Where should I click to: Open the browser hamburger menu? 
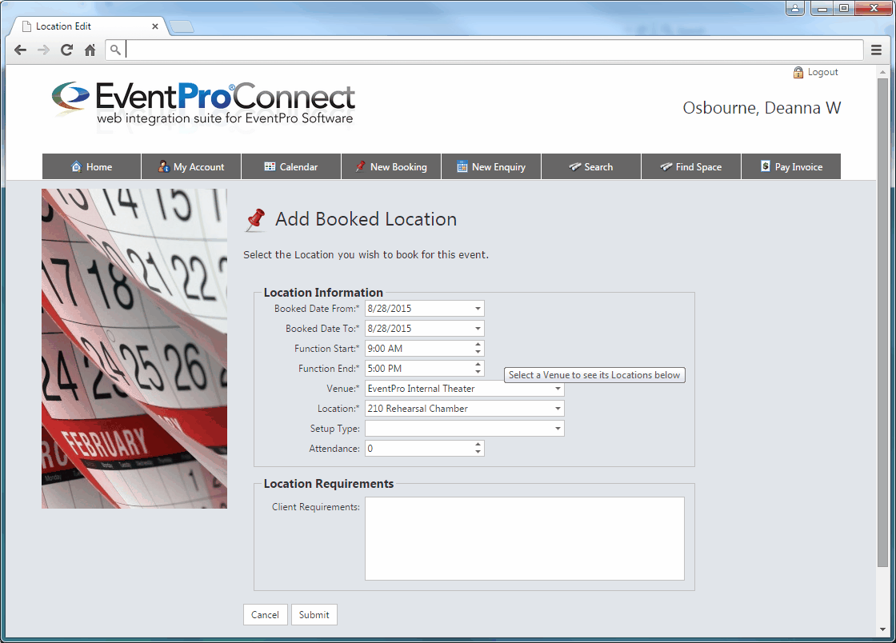pos(876,50)
